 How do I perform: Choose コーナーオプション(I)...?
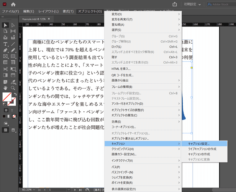[x=143, y=127]
